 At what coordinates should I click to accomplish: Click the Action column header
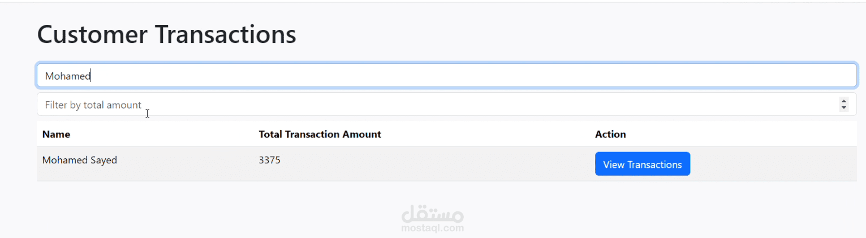tap(610, 134)
